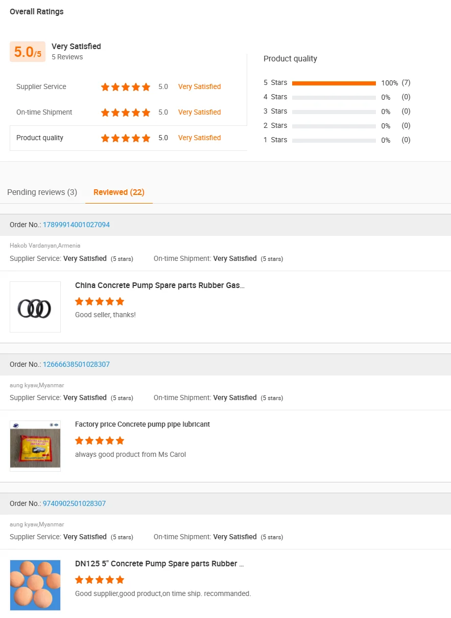Open rubber gasket rings product thumbnail
This screenshot has width=451, height=618.
click(35, 307)
